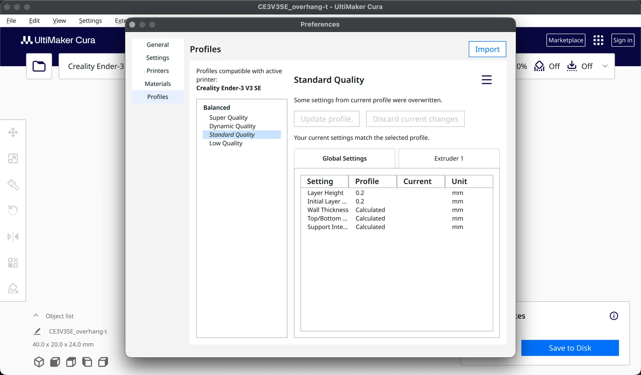
Task: Click the adhesion Off icon in print settings
Action: (572, 66)
